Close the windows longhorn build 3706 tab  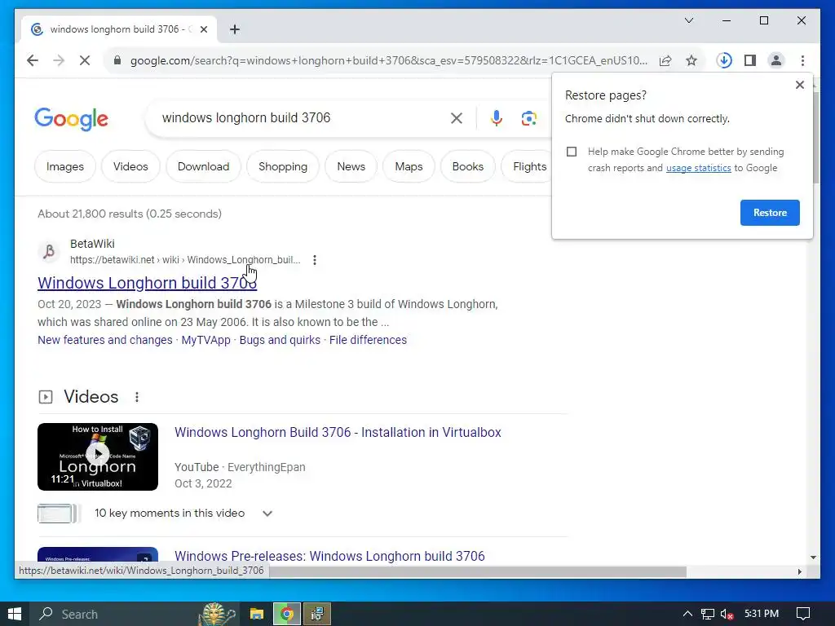[203, 29]
